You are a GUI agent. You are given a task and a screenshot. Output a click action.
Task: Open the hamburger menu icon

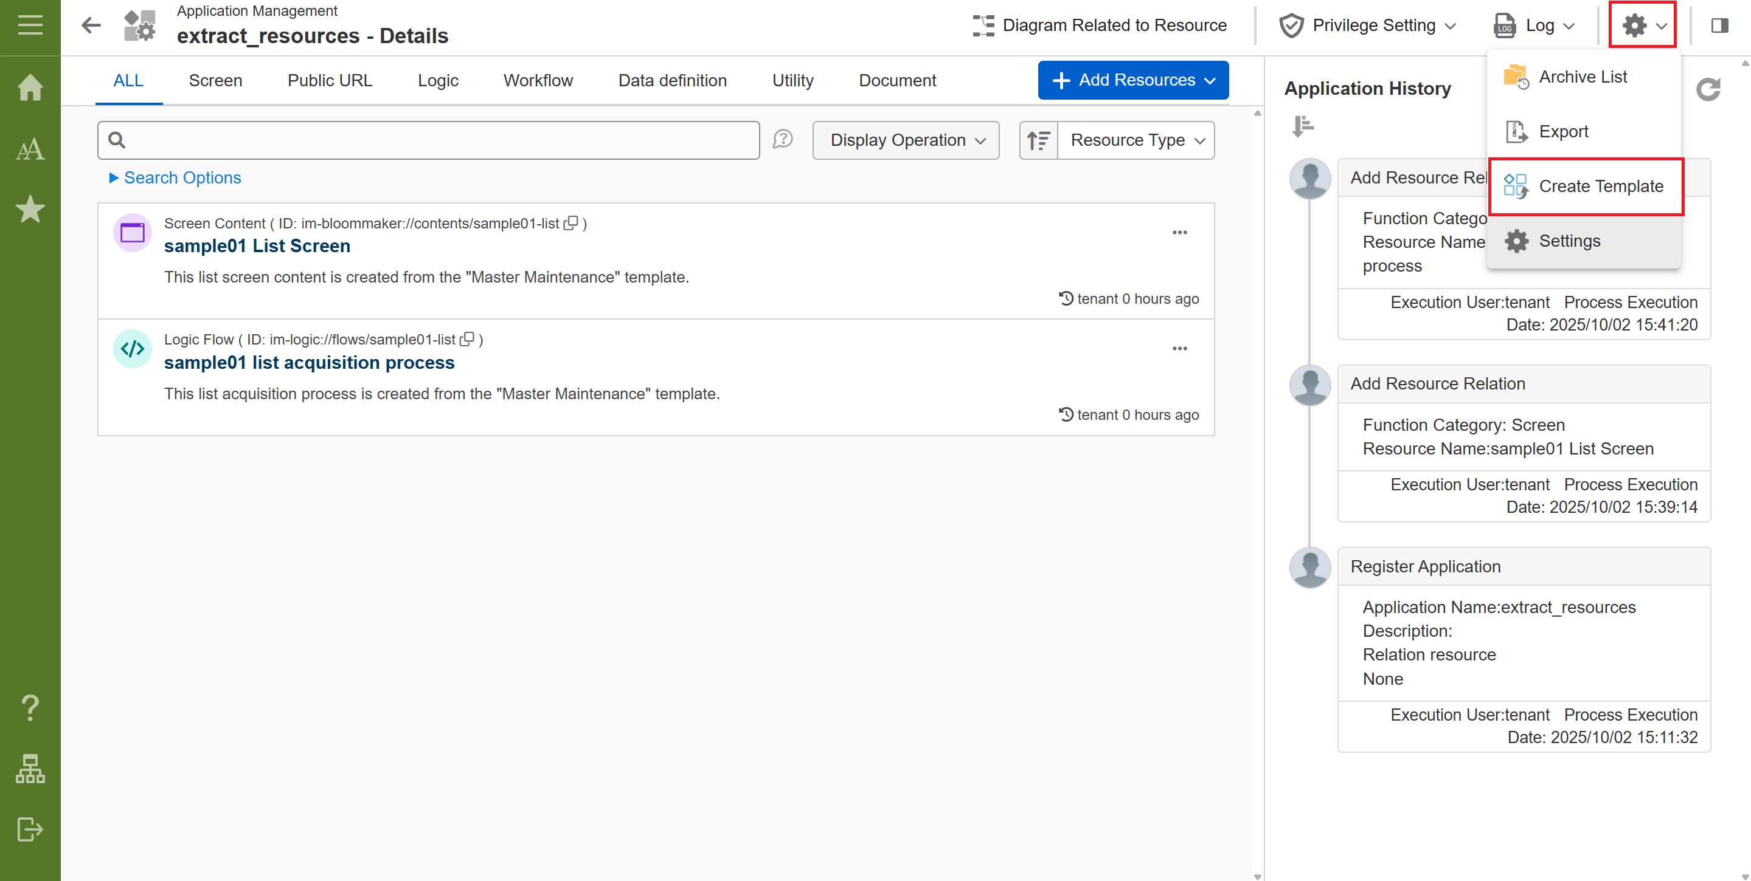30,26
